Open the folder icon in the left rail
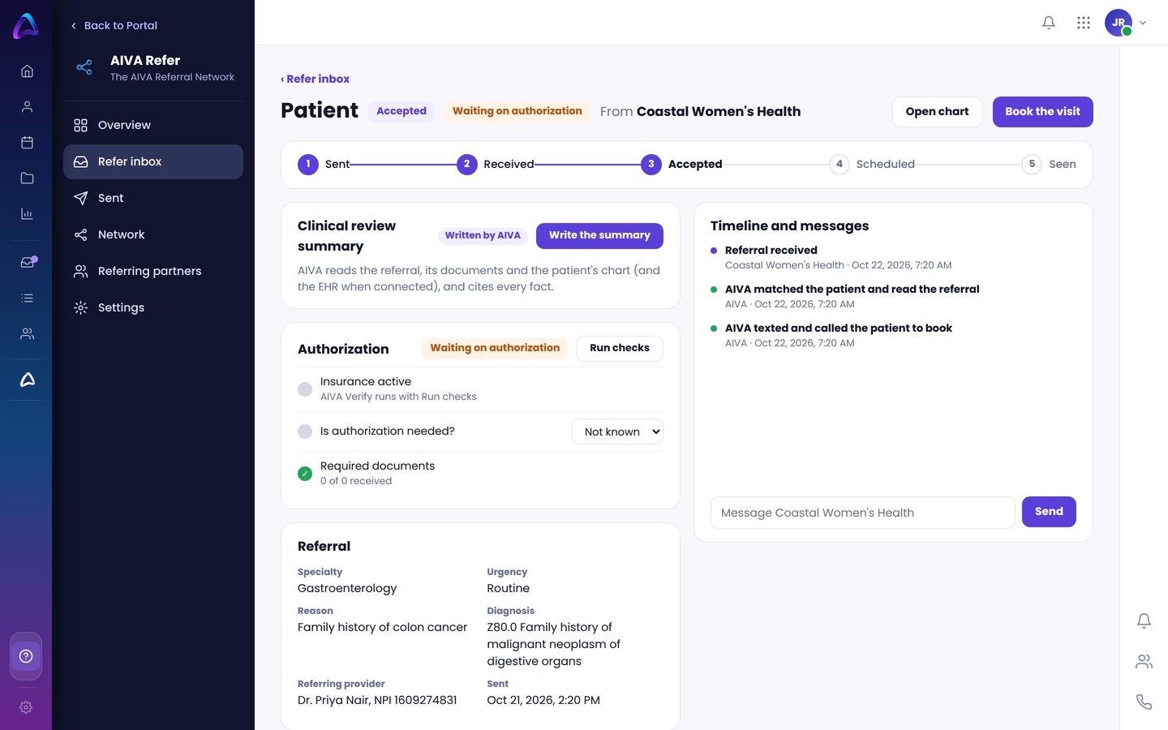The height and width of the screenshot is (730, 1168). point(27,178)
